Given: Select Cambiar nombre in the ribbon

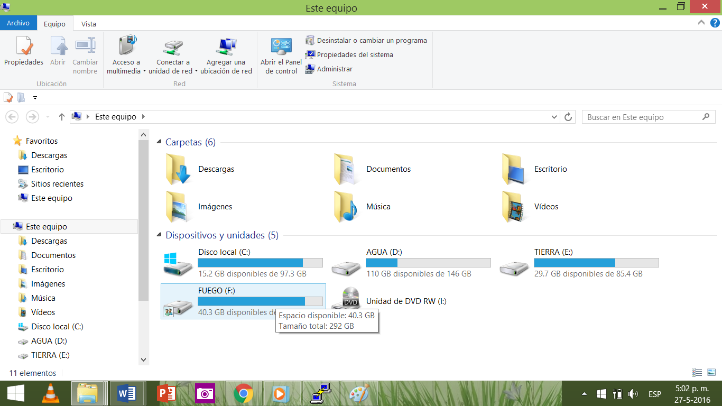Looking at the screenshot, I should (x=85, y=53).
